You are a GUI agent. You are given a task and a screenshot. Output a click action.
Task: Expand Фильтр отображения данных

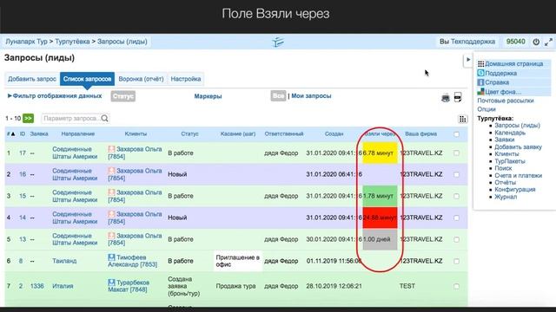(55, 96)
